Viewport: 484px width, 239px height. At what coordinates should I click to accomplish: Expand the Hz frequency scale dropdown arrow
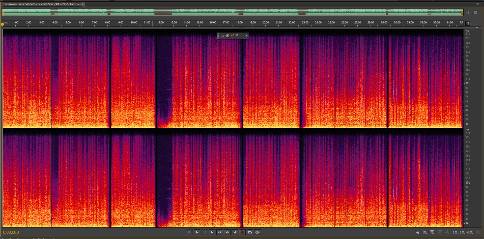point(477,28)
